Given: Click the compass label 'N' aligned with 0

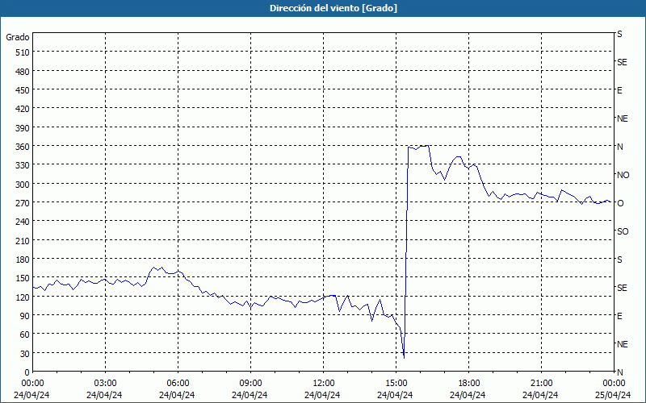Looking at the screenshot, I should pos(619,372).
